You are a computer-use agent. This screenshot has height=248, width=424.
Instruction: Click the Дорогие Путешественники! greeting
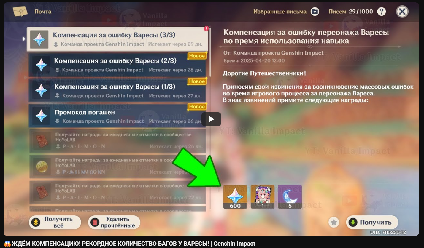(x=264, y=73)
